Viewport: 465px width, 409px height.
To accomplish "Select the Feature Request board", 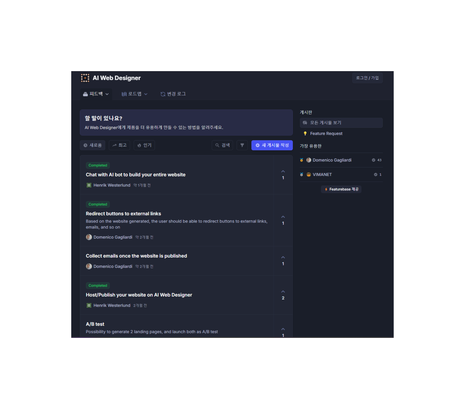I will (x=326, y=134).
